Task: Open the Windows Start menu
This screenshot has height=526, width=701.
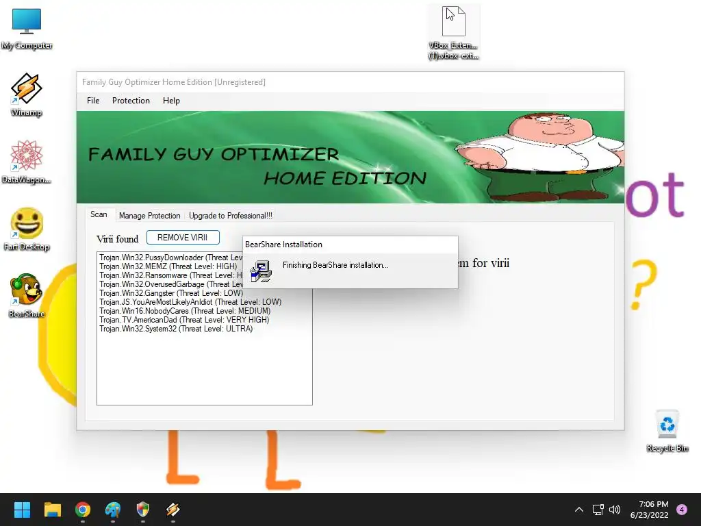Action: (22, 510)
